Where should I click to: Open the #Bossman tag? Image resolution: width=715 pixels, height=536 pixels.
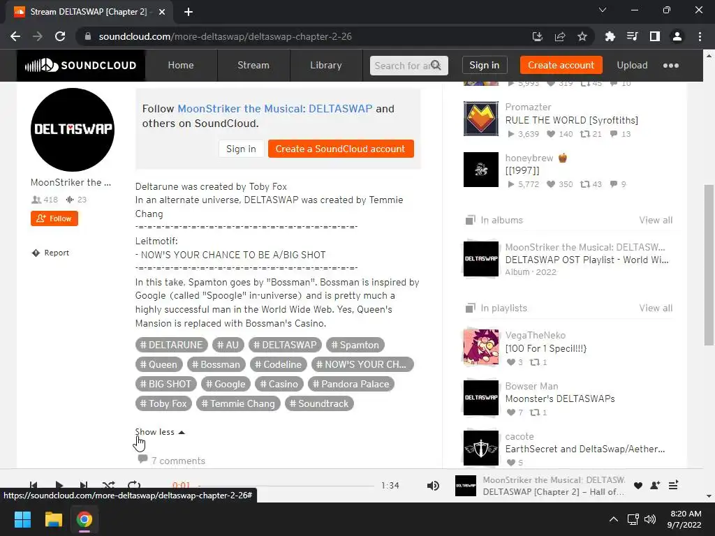point(216,364)
